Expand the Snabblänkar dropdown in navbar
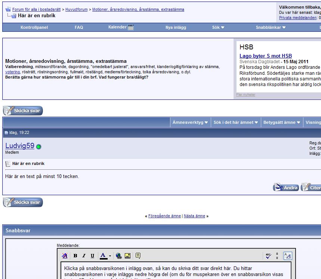 [271, 27]
